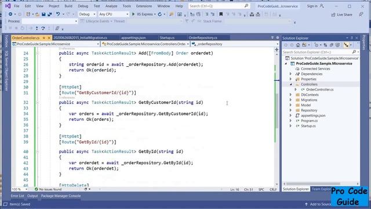
Task: Open the File menu
Action: pyautogui.click(x=17, y=6)
